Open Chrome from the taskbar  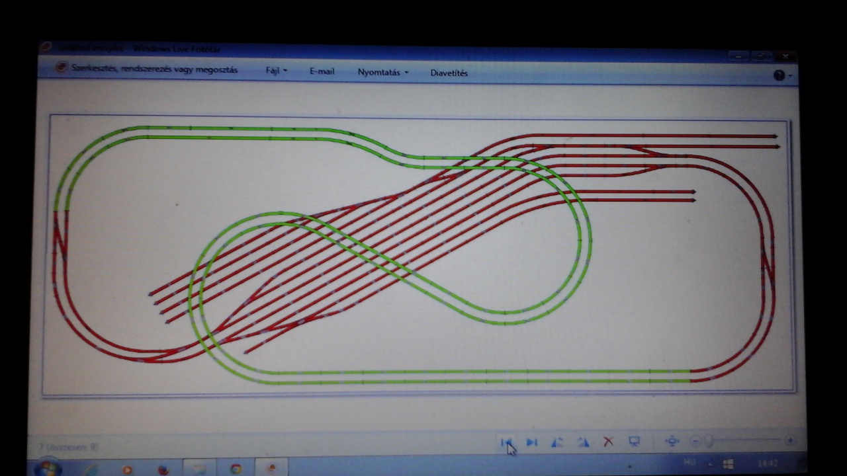tap(236, 469)
